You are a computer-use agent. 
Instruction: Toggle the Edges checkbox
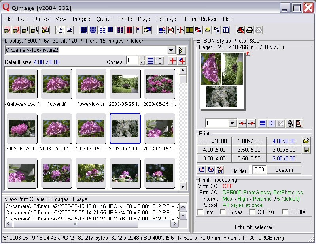click(223, 212)
